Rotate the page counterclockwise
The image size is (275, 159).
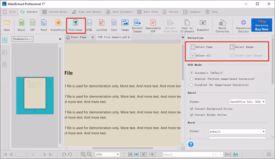click(70, 154)
